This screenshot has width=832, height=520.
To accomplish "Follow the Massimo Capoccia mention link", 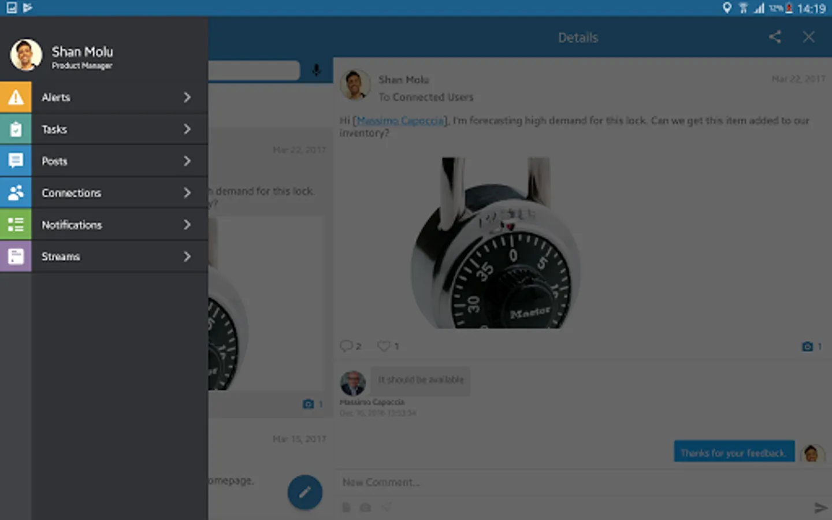I will pyautogui.click(x=401, y=120).
